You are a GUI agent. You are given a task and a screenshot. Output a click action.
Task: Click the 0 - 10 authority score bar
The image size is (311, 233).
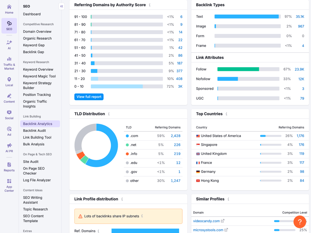pos(117,87)
